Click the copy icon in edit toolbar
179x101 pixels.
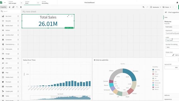(13, 7)
